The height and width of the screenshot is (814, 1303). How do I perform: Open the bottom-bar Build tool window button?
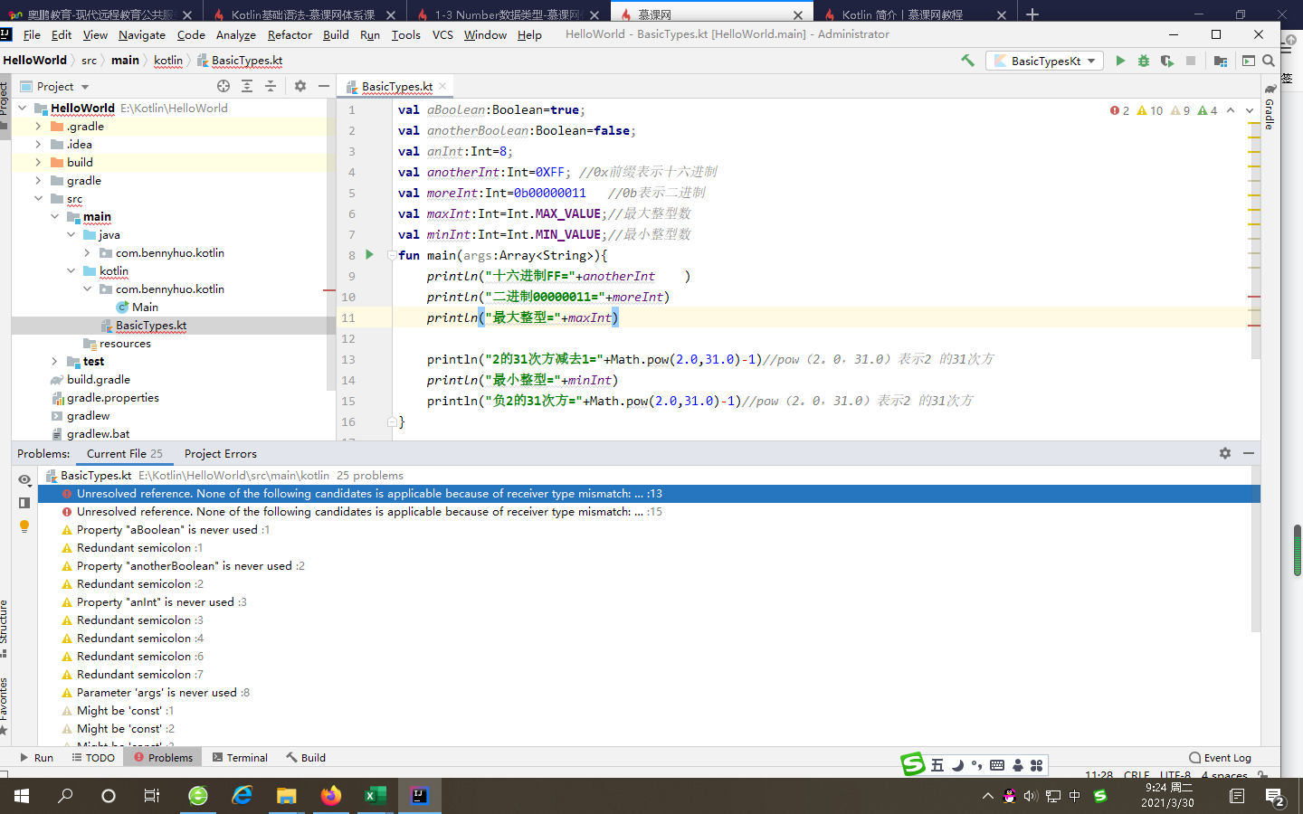pyautogui.click(x=306, y=758)
